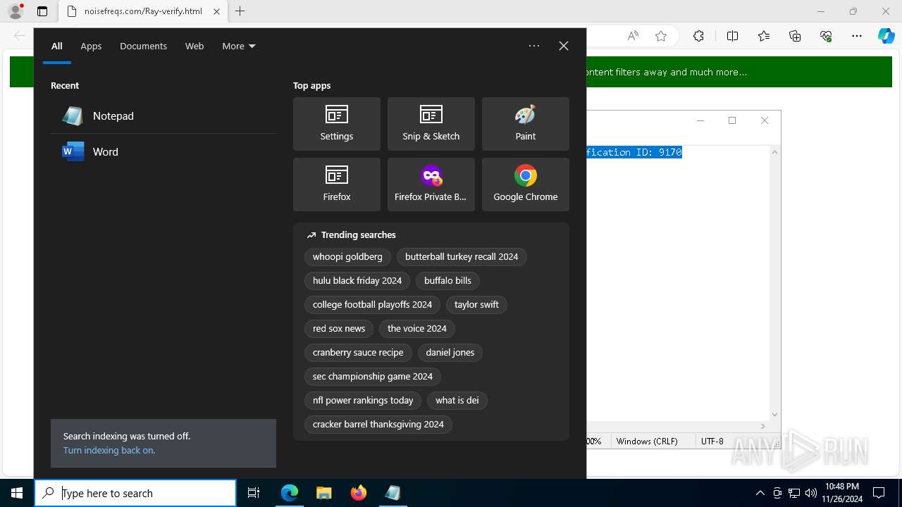
Task: Search cracker barrel thanksgiving 2024
Action: [378, 425]
